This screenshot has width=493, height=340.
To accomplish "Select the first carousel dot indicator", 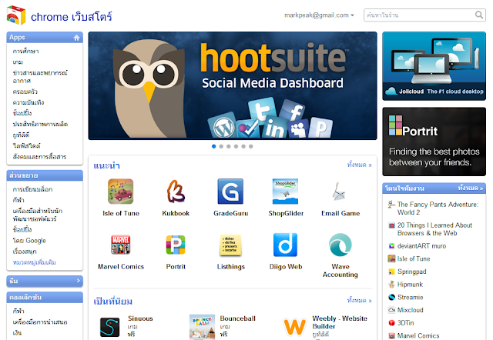I will coord(214,146).
